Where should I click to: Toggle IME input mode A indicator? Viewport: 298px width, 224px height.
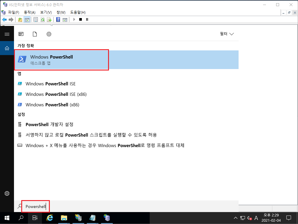256,218
